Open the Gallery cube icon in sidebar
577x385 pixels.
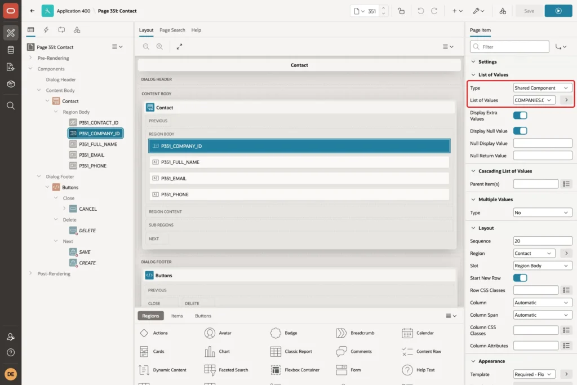pos(11,84)
